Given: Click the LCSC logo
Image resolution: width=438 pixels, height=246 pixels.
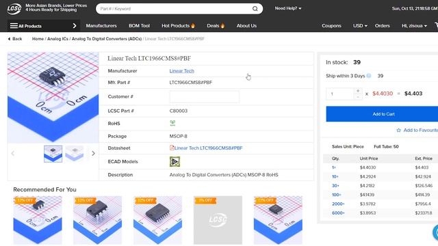Looking at the screenshot, I should (x=14, y=9).
